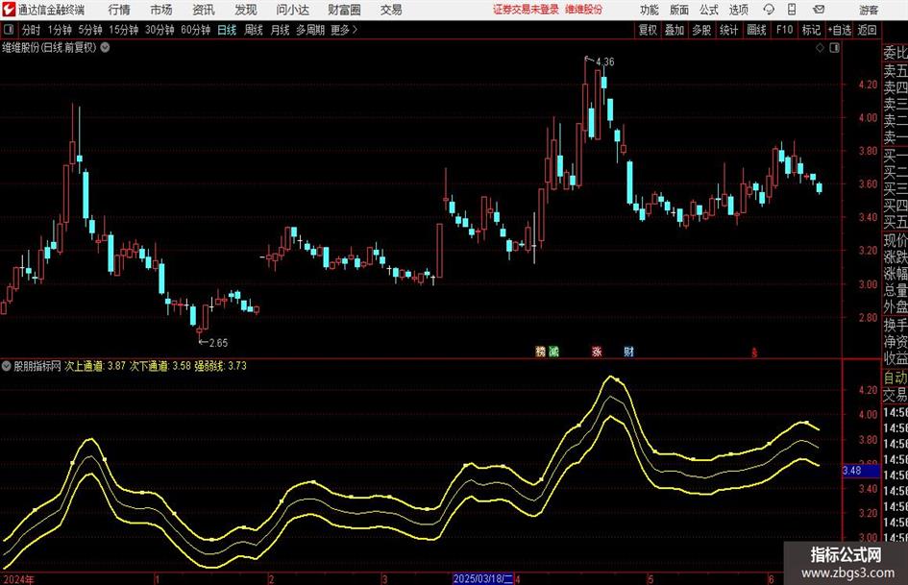Open the 选项 menu

click(738, 10)
